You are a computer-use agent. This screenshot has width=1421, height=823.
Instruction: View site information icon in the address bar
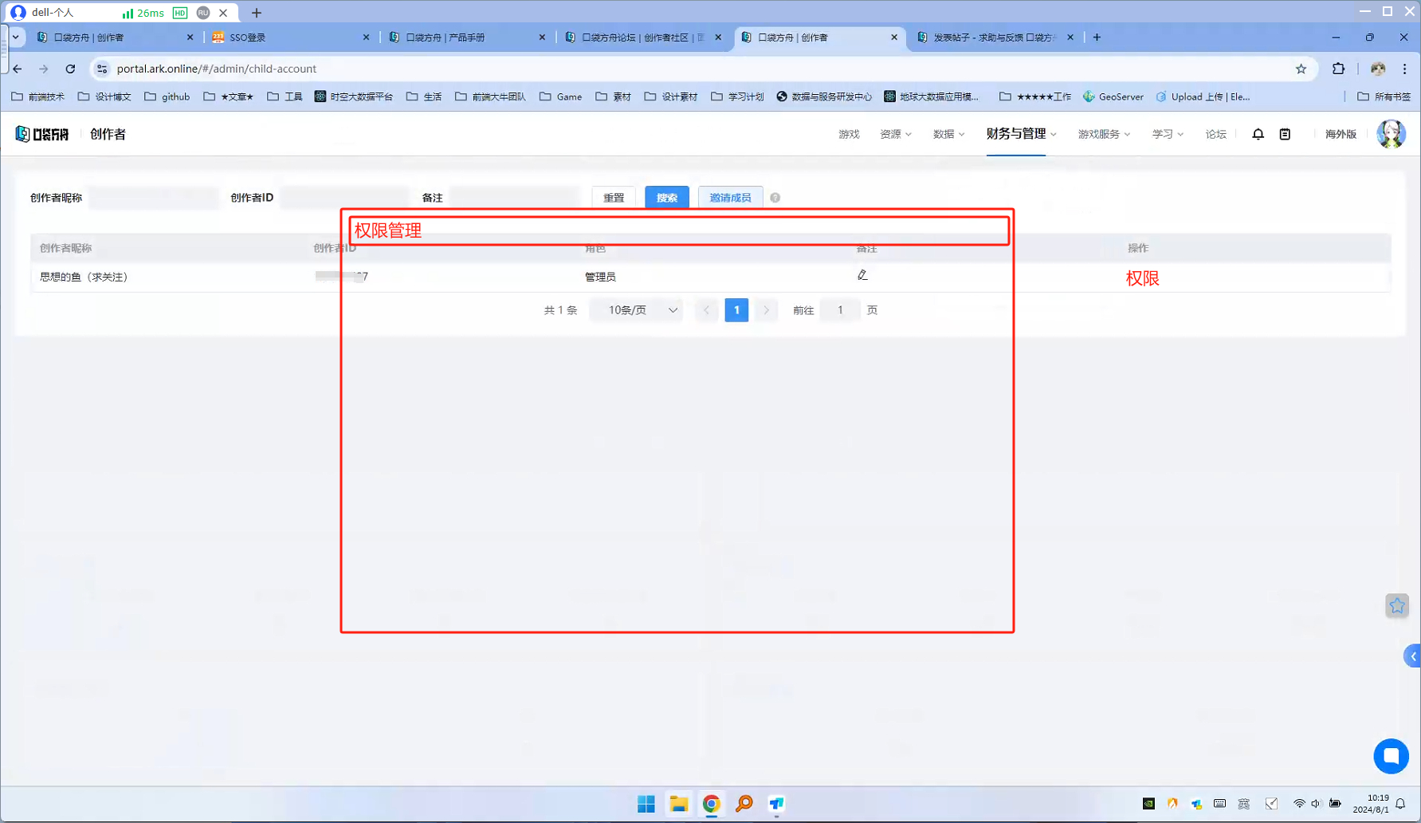(102, 69)
